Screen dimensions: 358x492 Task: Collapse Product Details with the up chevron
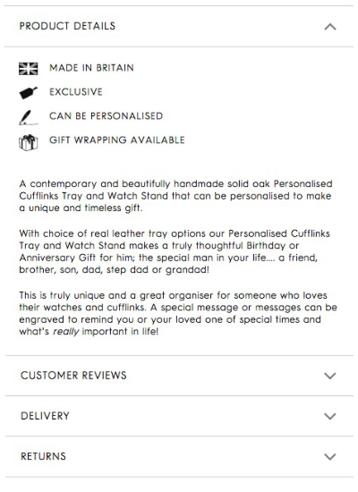[330, 27]
